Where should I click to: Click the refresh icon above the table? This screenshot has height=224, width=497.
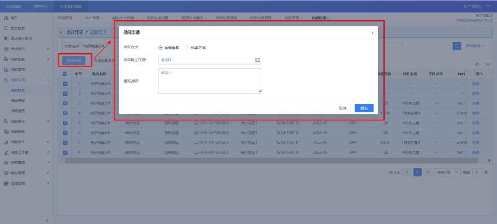tap(476, 65)
